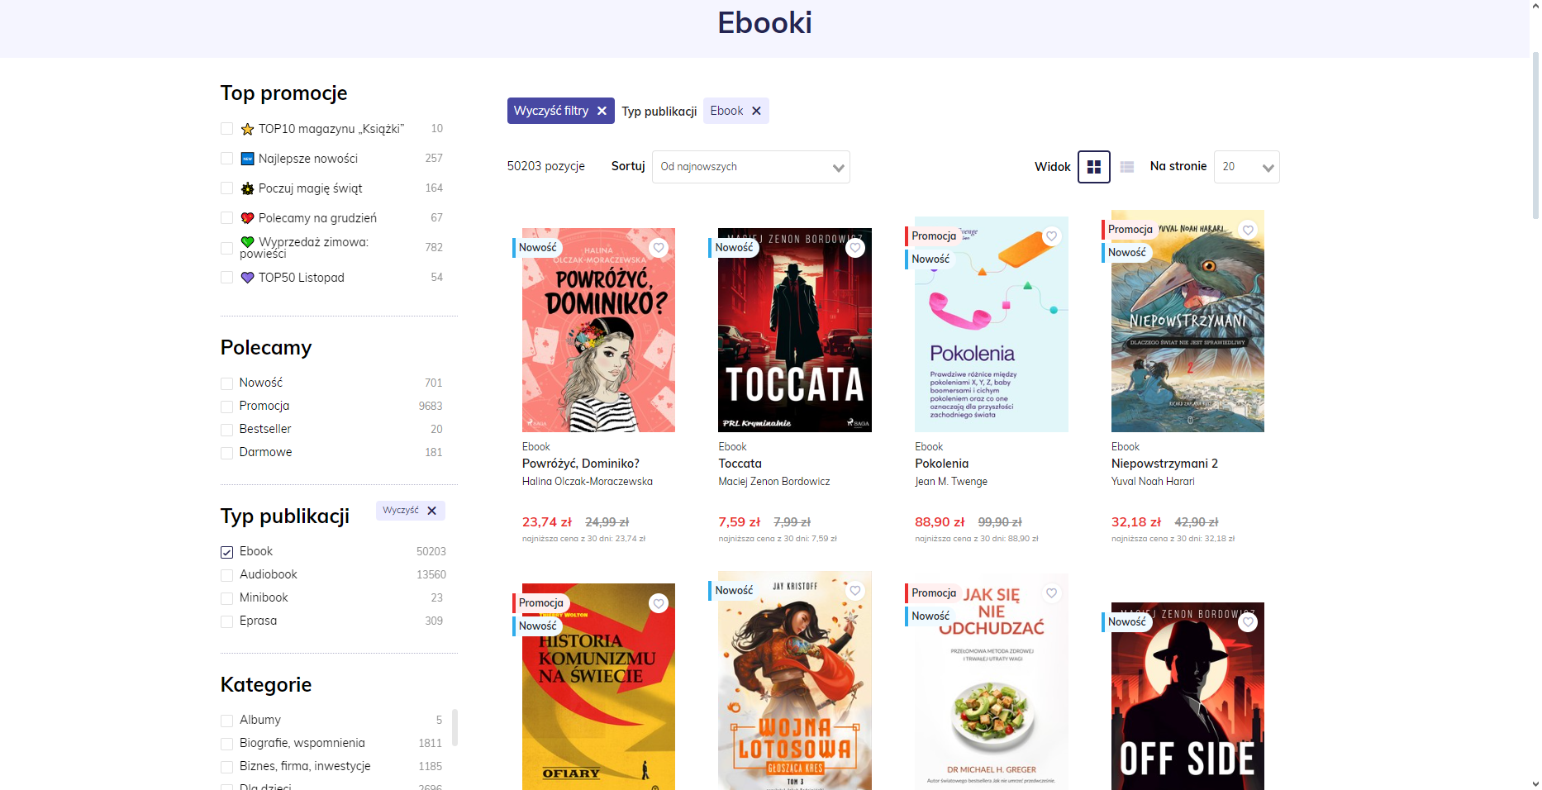Click the 50203 pozycje count
The width and height of the screenshot is (1542, 790).
pyautogui.click(x=546, y=166)
